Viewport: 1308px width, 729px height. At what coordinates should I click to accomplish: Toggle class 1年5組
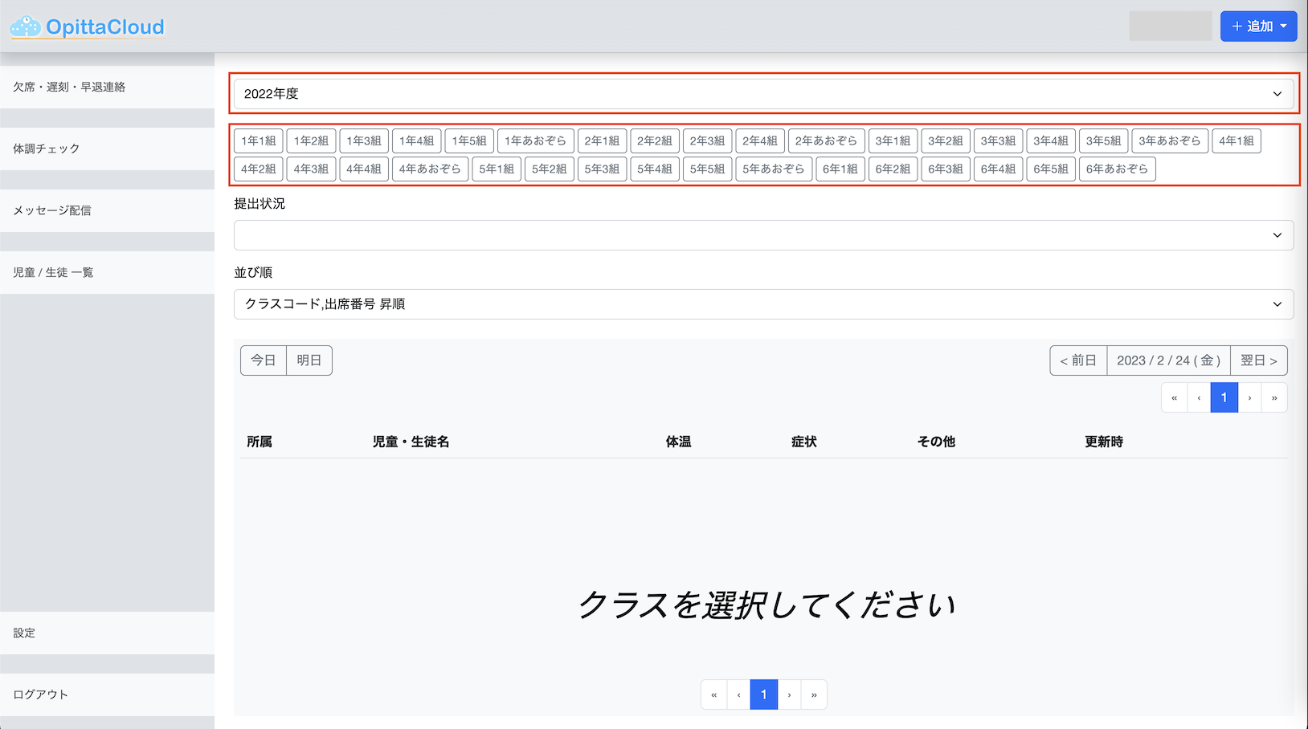tap(469, 141)
